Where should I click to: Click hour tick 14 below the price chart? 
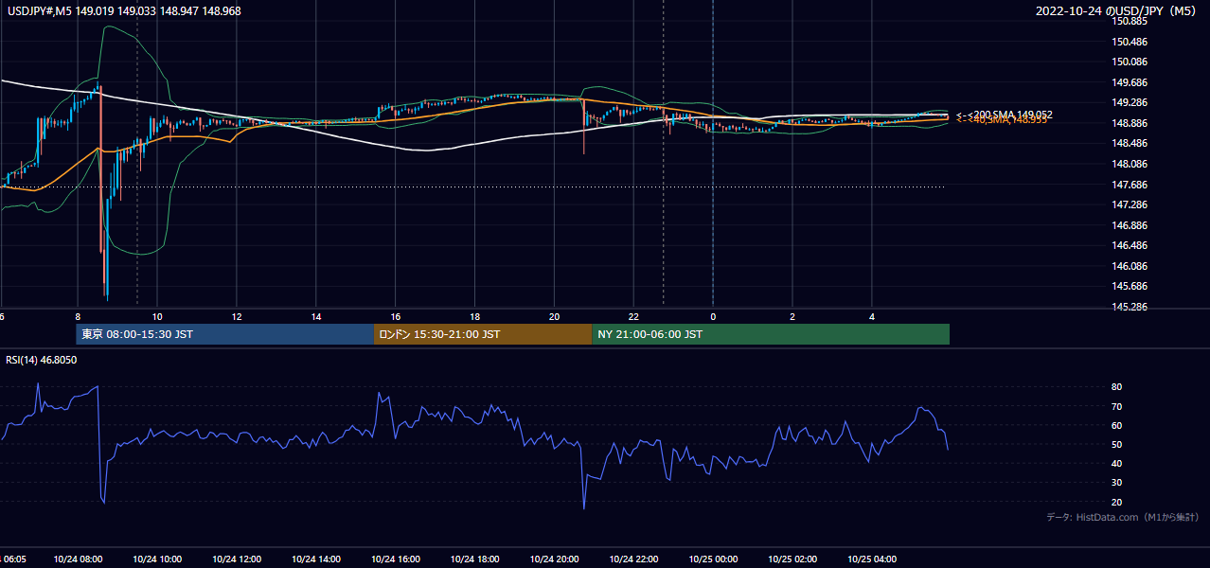tap(316, 317)
